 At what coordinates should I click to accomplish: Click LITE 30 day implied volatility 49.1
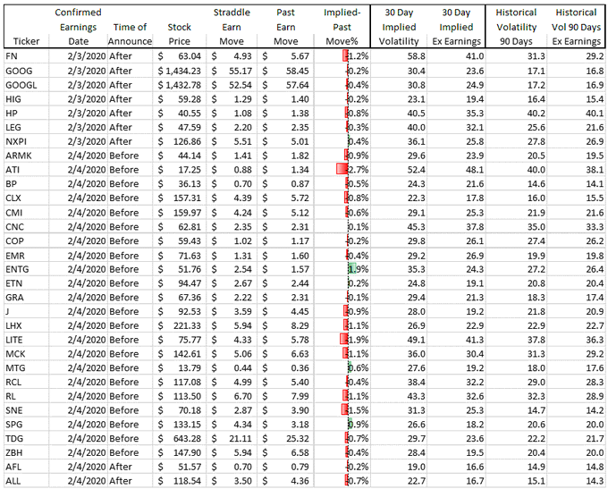click(399, 340)
